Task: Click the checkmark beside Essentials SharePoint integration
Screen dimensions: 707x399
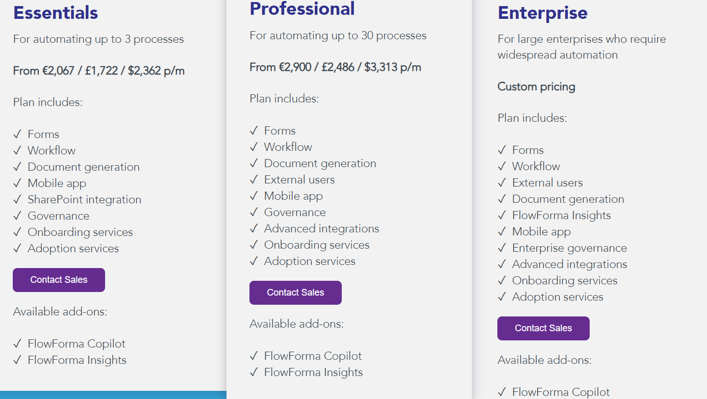Action: coord(18,200)
